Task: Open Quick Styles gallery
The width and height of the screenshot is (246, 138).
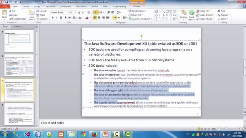Action: pyautogui.click(x=191, y=15)
